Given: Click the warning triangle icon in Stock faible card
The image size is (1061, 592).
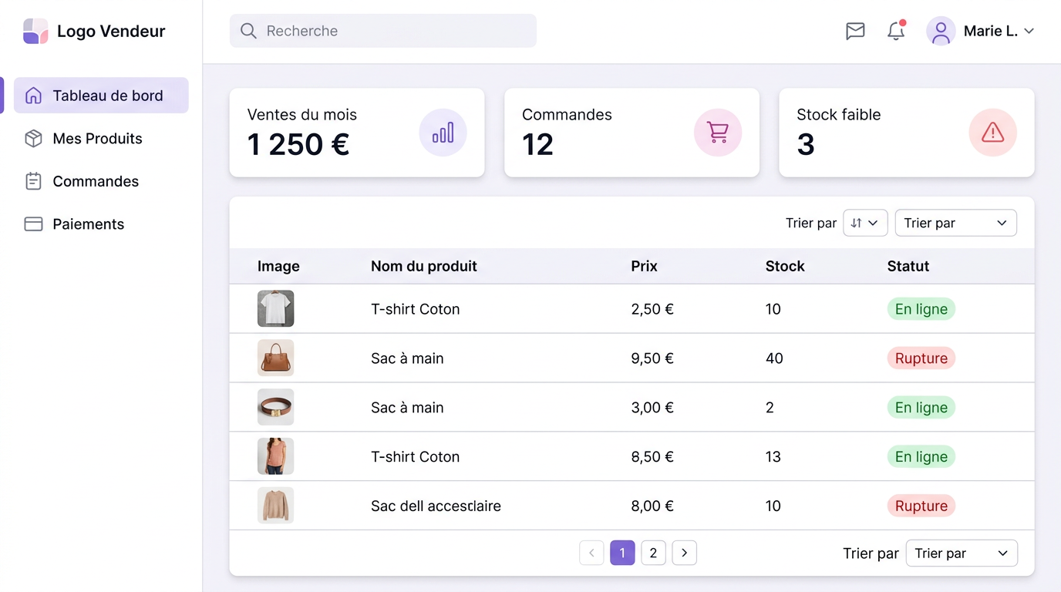Looking at the screenshot, I should tap(992, 133).
